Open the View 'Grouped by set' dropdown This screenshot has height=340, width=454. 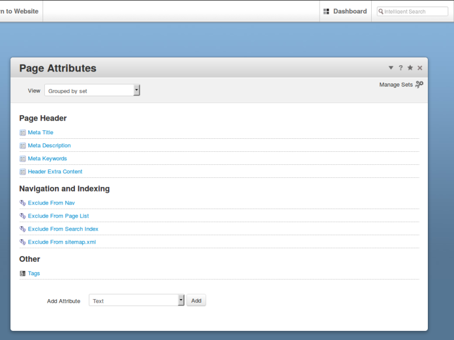[92, 90]
